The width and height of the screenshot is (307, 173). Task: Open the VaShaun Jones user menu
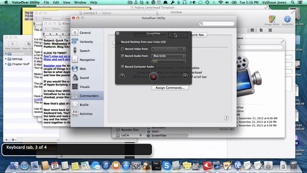pos(274,2)
